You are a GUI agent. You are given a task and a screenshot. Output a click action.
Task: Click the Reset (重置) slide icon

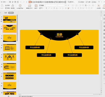(x=40, y=6)
